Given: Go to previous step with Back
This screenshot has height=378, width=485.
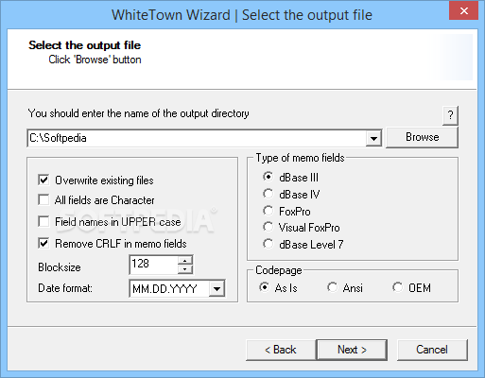Looking at the screenshot, I should tap(281, 350).
